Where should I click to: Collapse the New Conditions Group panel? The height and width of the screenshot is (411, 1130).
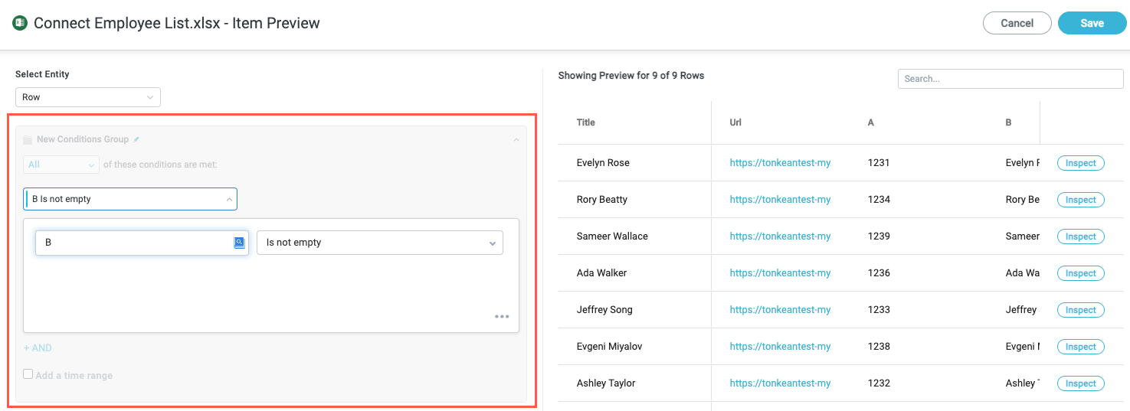click(516, 140)
